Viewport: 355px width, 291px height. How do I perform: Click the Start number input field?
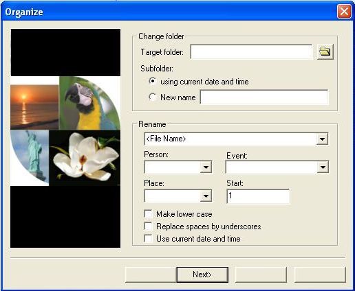tap(258, 196)
